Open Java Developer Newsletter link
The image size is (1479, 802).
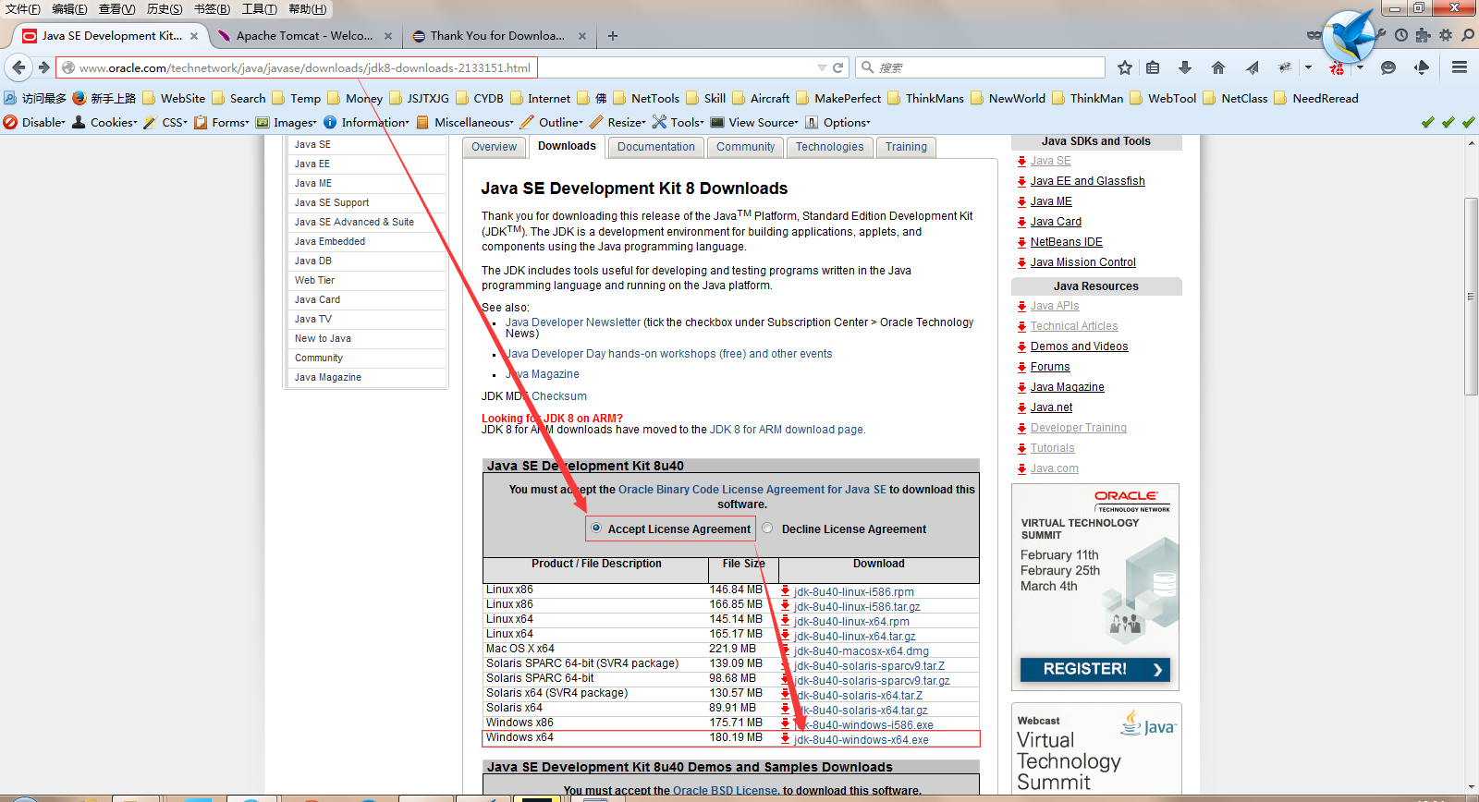point(573,322)
